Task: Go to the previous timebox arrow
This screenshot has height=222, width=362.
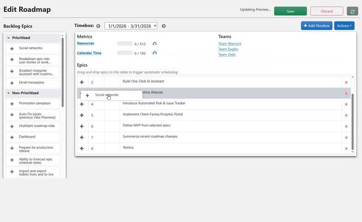Action: 98,26
